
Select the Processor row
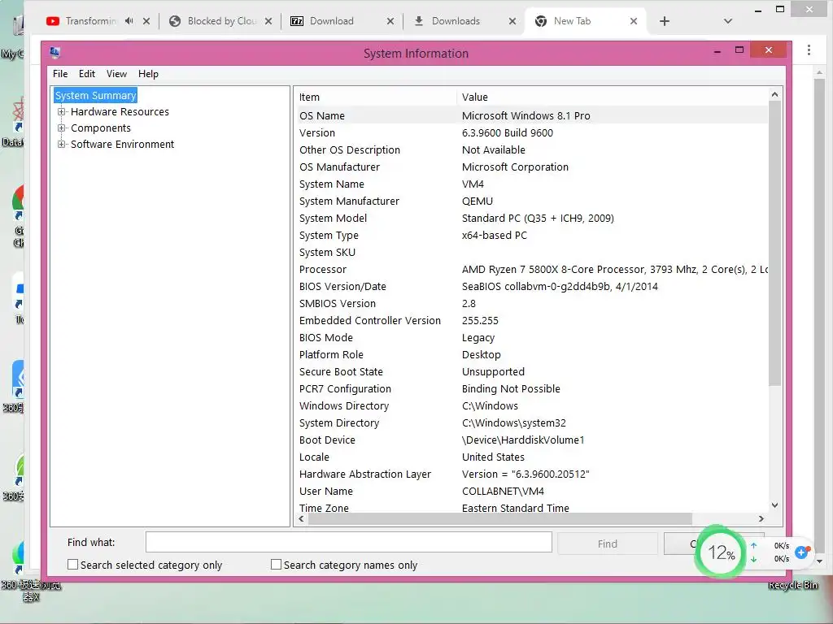pos(531,270)
